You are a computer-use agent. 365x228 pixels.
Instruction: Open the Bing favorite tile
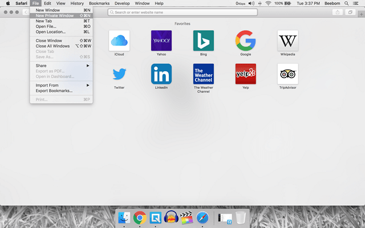(204, 40)
